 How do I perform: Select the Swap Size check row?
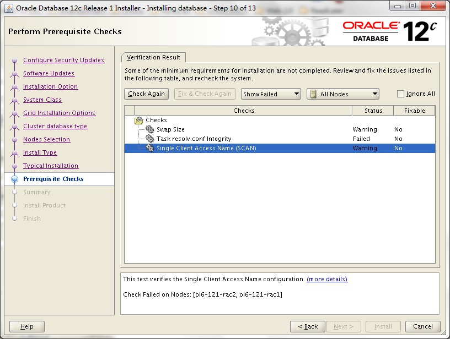(280, 129)
